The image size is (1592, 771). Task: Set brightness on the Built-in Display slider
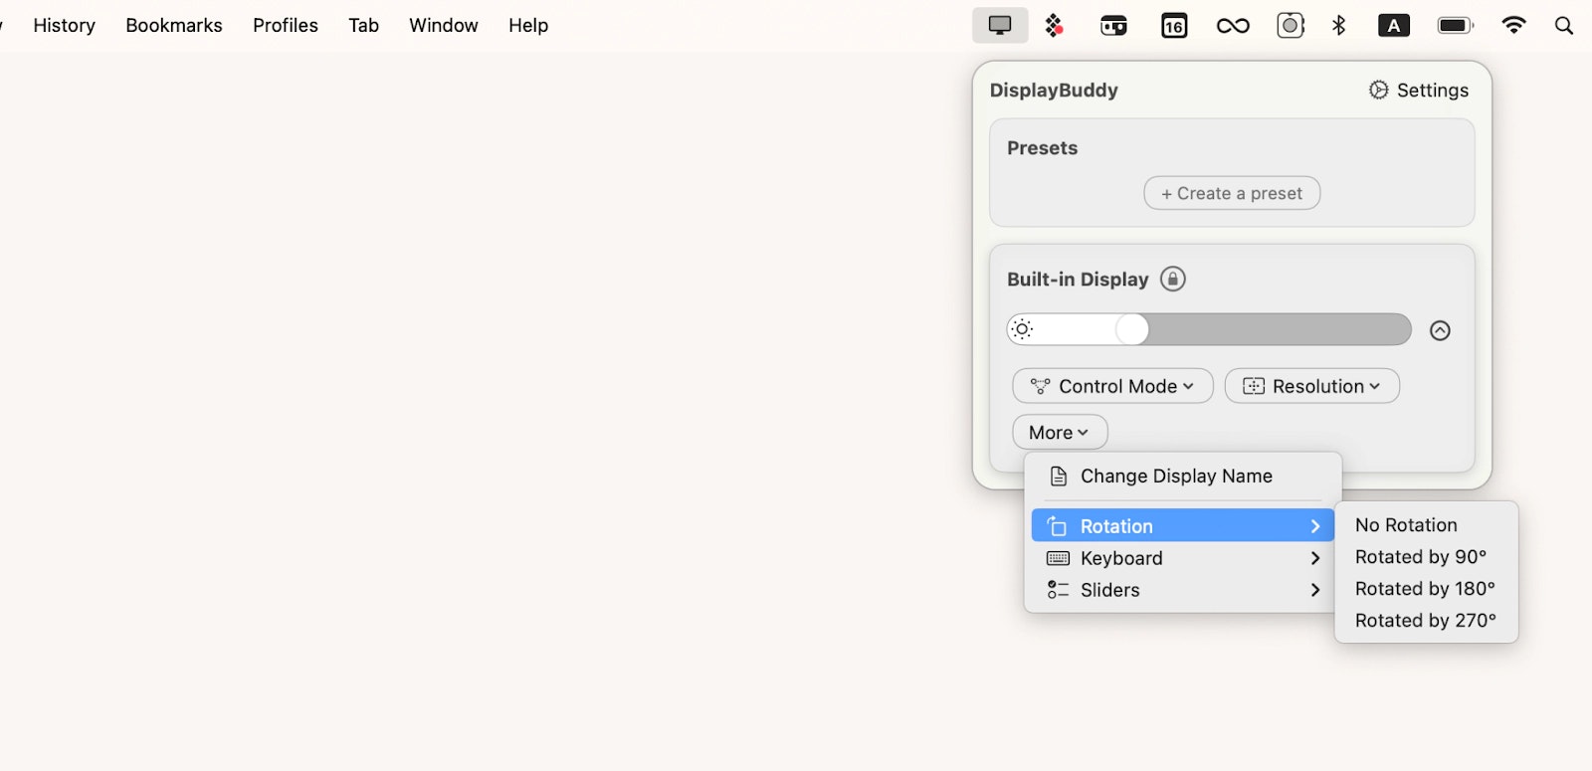[1209, 329]
